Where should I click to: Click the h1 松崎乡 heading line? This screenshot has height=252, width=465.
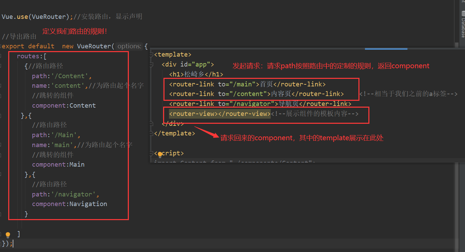pos(196,74)
